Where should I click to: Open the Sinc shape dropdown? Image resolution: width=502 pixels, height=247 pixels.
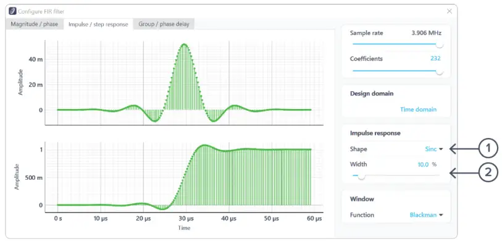(434, 149)
